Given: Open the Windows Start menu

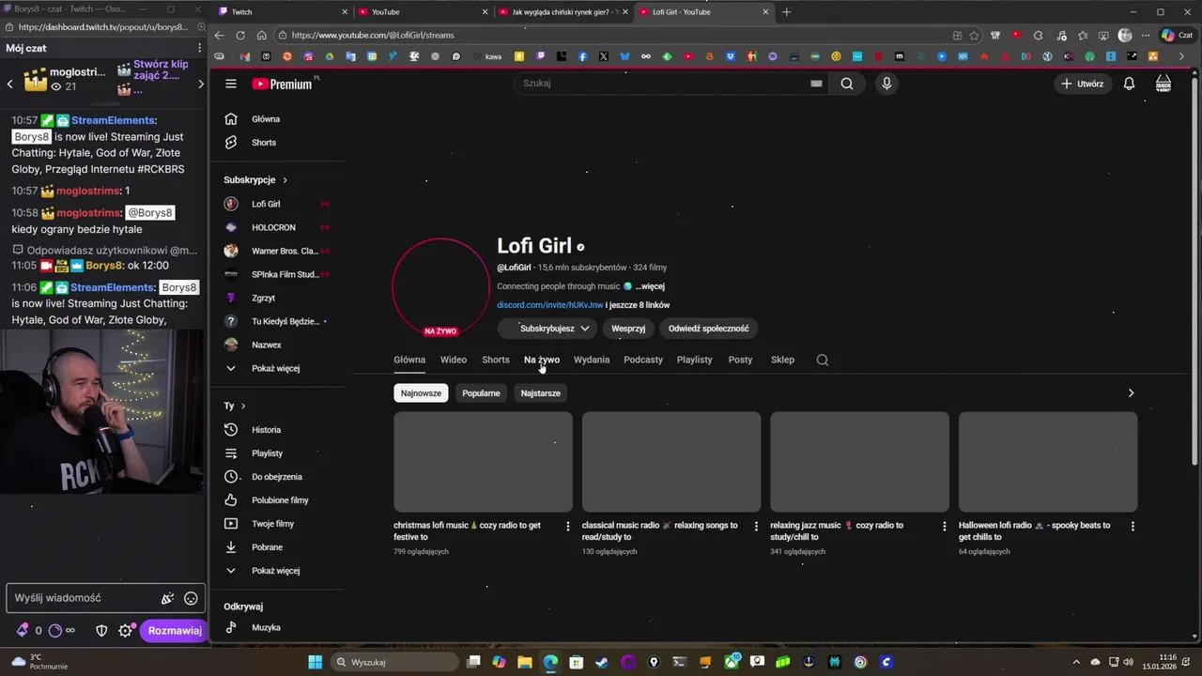Looking at the screenshot, I should coord(315,662).
